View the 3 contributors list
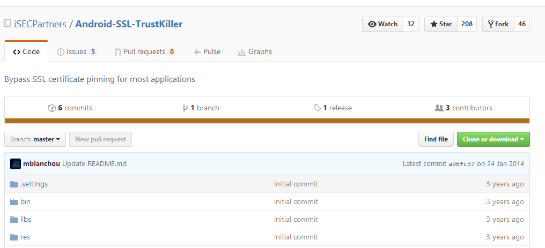 coord(463,108)
